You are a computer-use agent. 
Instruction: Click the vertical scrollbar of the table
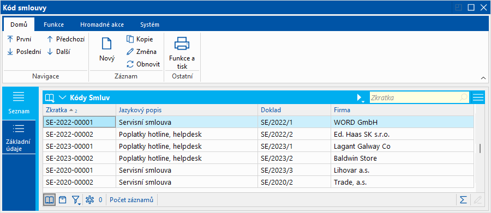coord(480,148)
